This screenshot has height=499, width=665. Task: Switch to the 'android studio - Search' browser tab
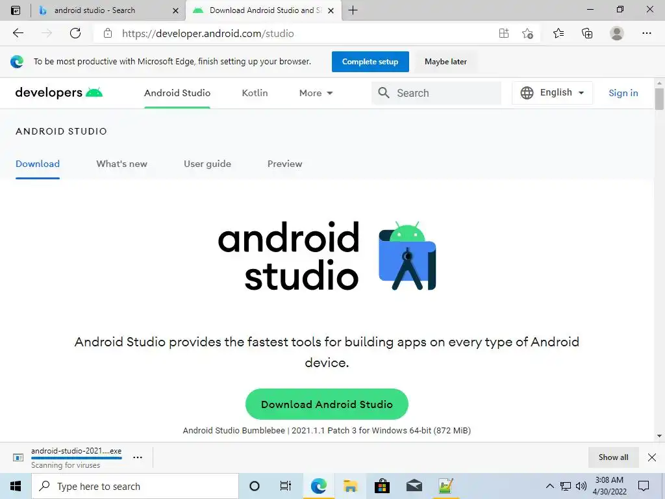(108, 10)
